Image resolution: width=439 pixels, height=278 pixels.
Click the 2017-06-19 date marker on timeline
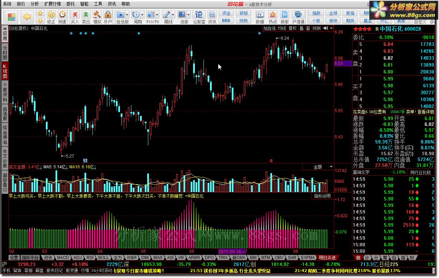[232, 251]
